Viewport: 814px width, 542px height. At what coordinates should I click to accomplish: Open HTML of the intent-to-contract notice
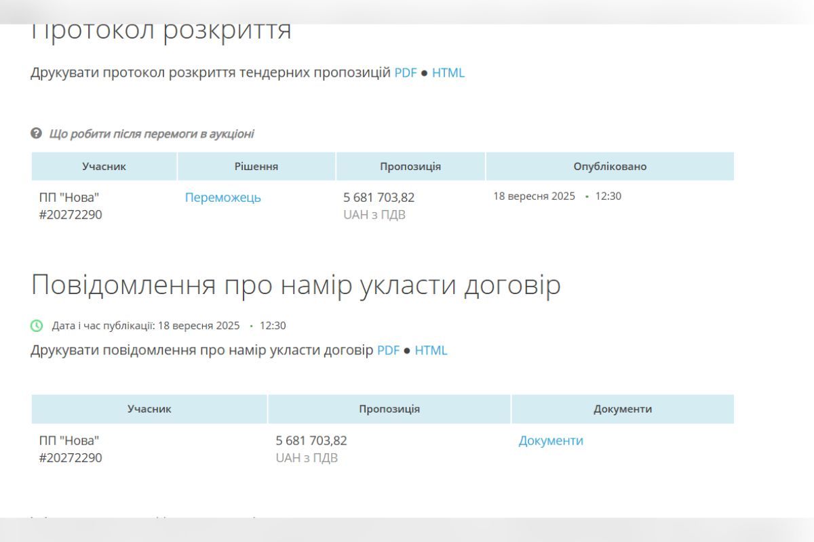(x=431, y=350)
